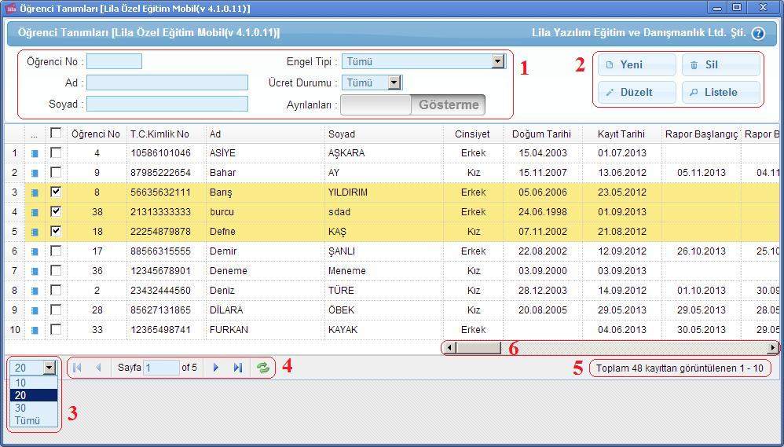Check the box for student Bahar AY
Screen dimensions: 784x447
[x=56, y=172]
